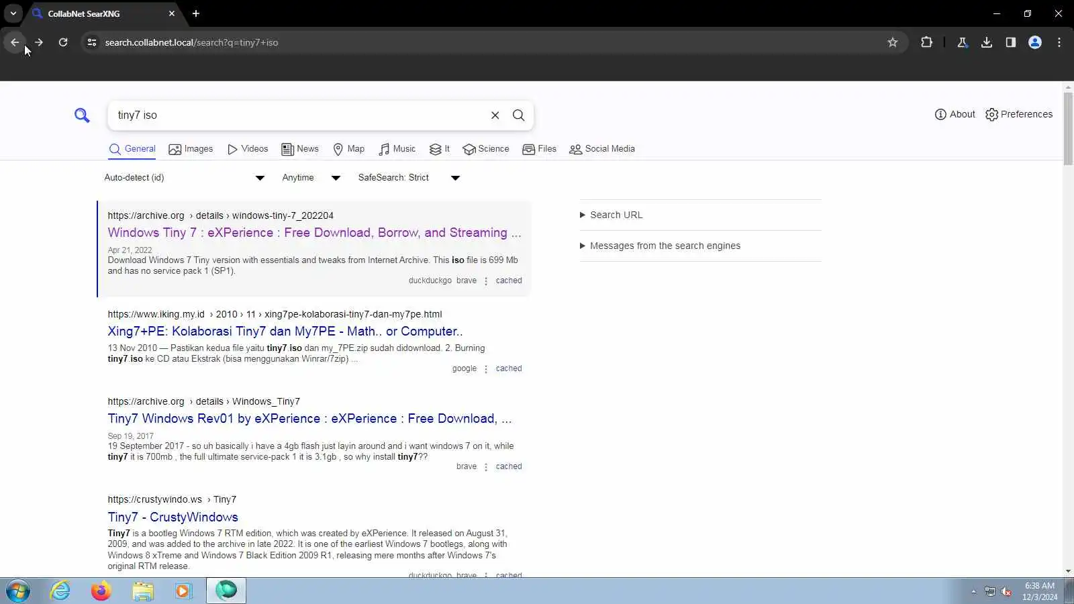Viewport: 1074px width, 604px height.
Task: Open result options for first archive.org result
Action: point(486,281)
